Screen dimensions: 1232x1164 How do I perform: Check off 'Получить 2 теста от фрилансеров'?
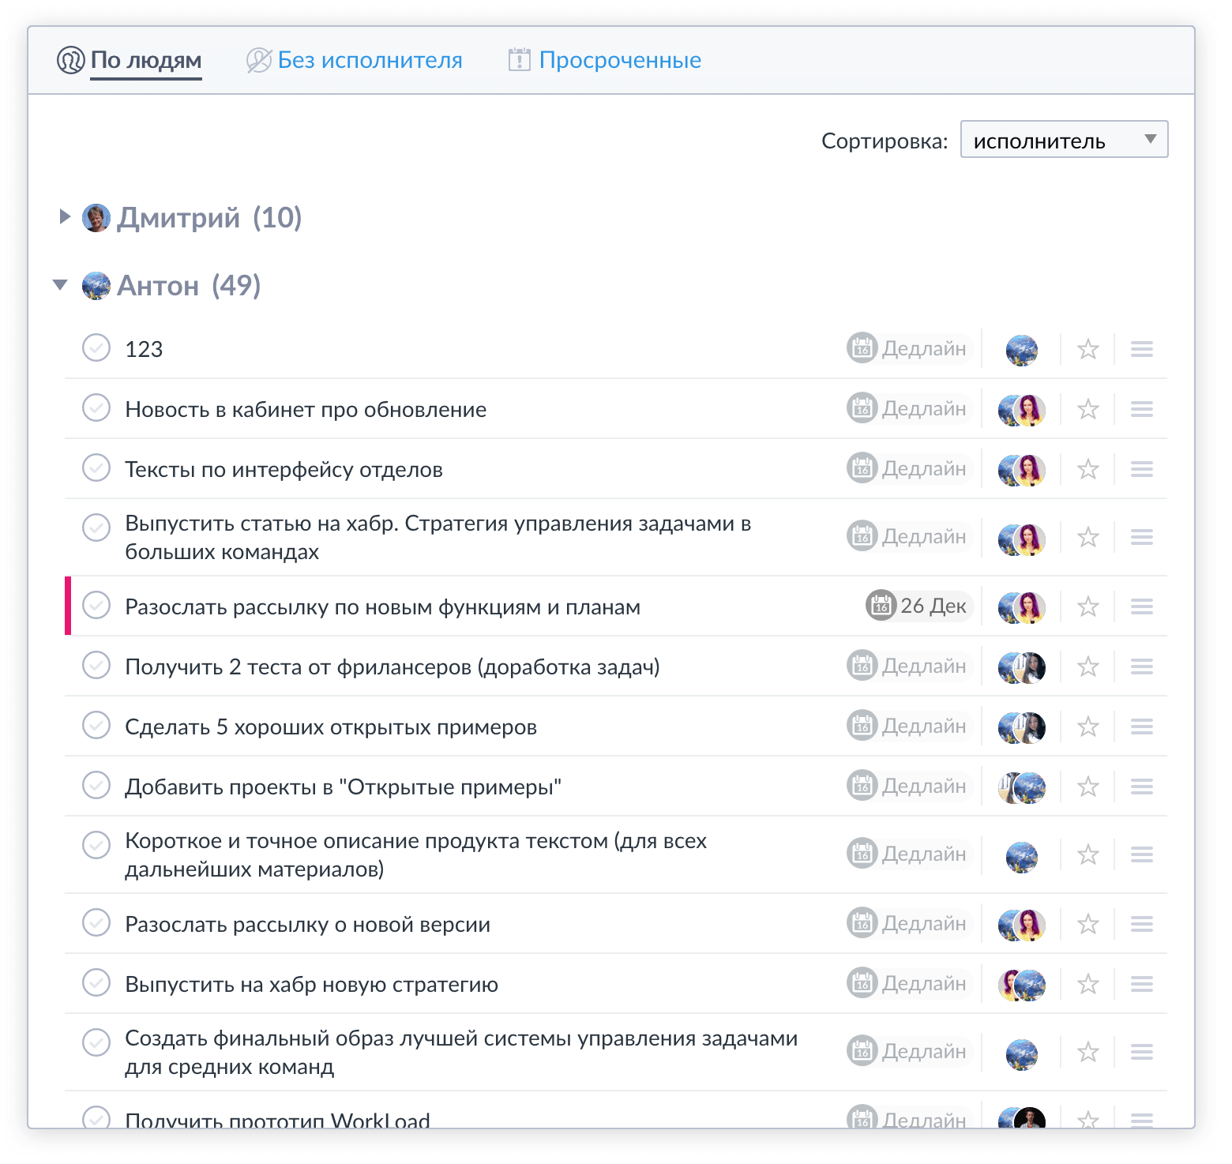pos(96,665)
